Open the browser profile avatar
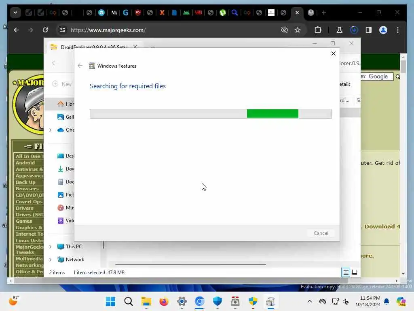 pyautogui.click(x=383, y=30)
